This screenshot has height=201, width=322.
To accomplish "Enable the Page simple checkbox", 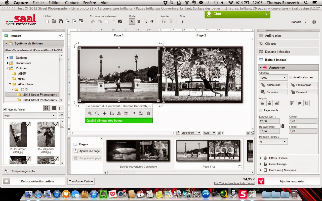I will (x=261, y=110).
